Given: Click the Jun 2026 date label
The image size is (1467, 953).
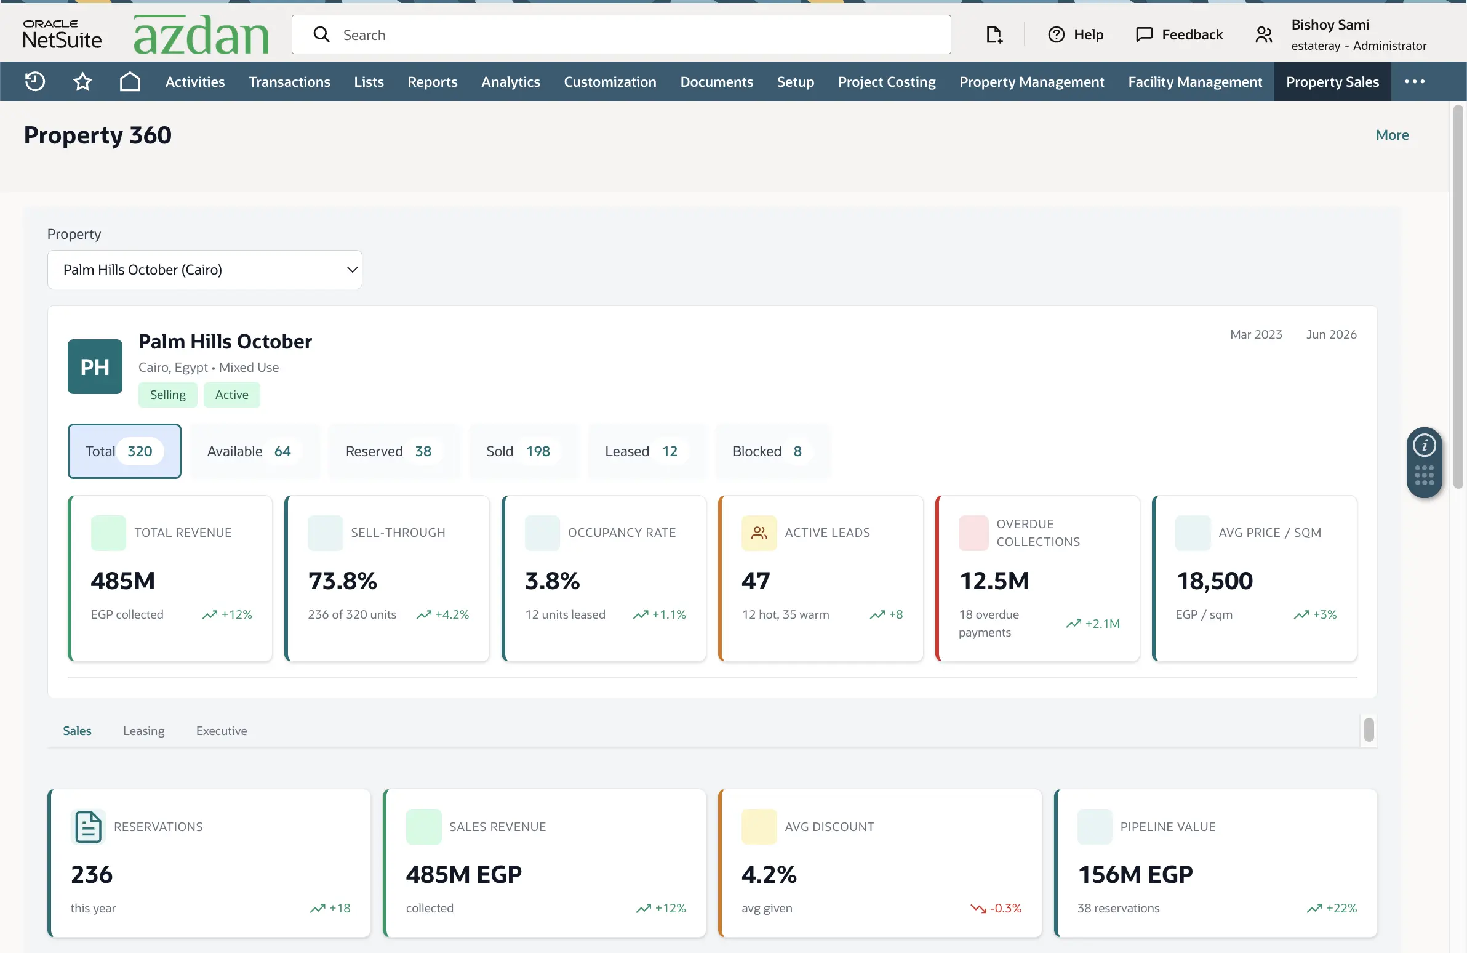Looking at the screenshot, I should (1332, 334).
